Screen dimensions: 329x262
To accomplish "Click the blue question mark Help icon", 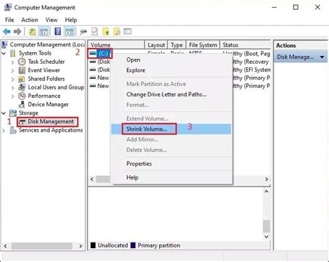I will click(58, 31).
